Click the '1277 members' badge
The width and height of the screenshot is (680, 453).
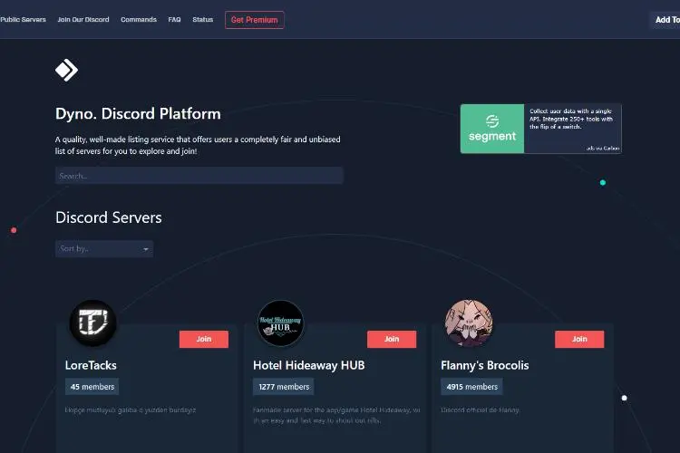(x=284, y=387)
